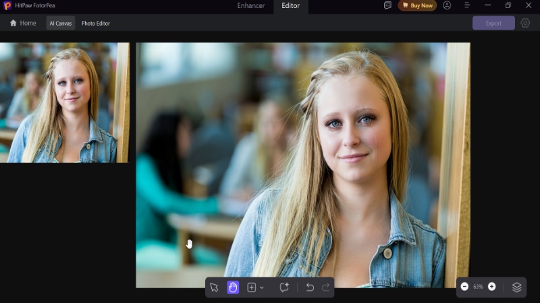
Task: Select the small portrait image on canvas
Action: point(64,102)
